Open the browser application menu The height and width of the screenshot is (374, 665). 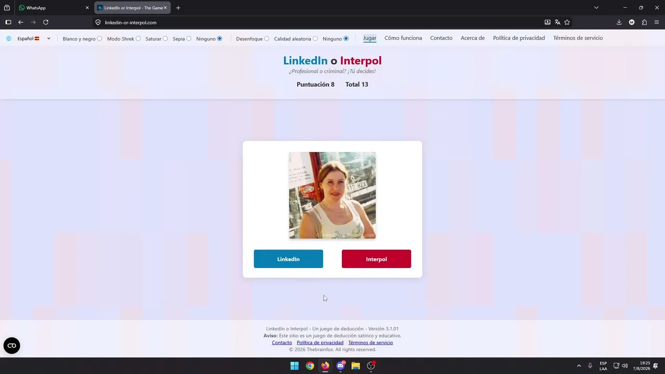point(657,22)
